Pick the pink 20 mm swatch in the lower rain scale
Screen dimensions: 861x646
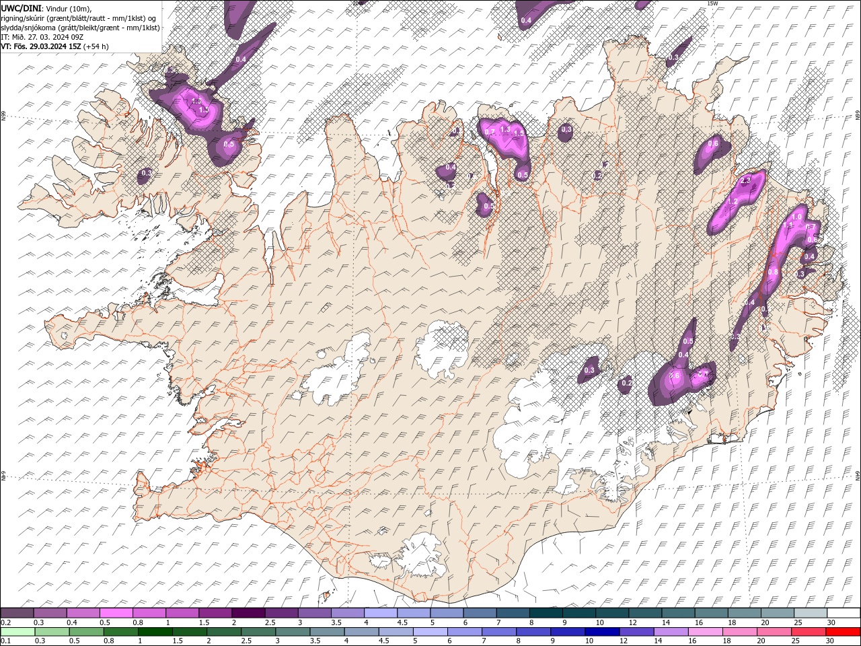774,632
